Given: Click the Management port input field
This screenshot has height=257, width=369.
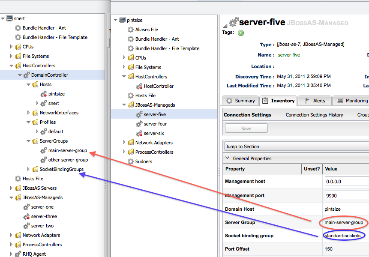Looking at the screenshot, I should [x=347, y=196].
